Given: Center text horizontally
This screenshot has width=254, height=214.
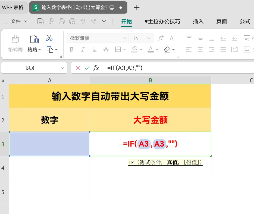Looking at the screenshot, I should tap(200, 49).
